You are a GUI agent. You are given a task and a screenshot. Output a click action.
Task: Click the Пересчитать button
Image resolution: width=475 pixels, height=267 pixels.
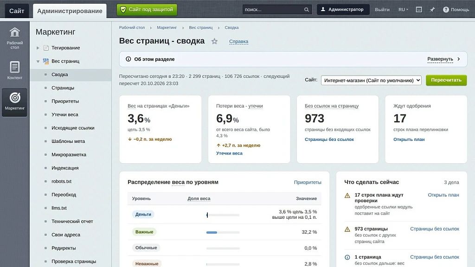[446, 80]
